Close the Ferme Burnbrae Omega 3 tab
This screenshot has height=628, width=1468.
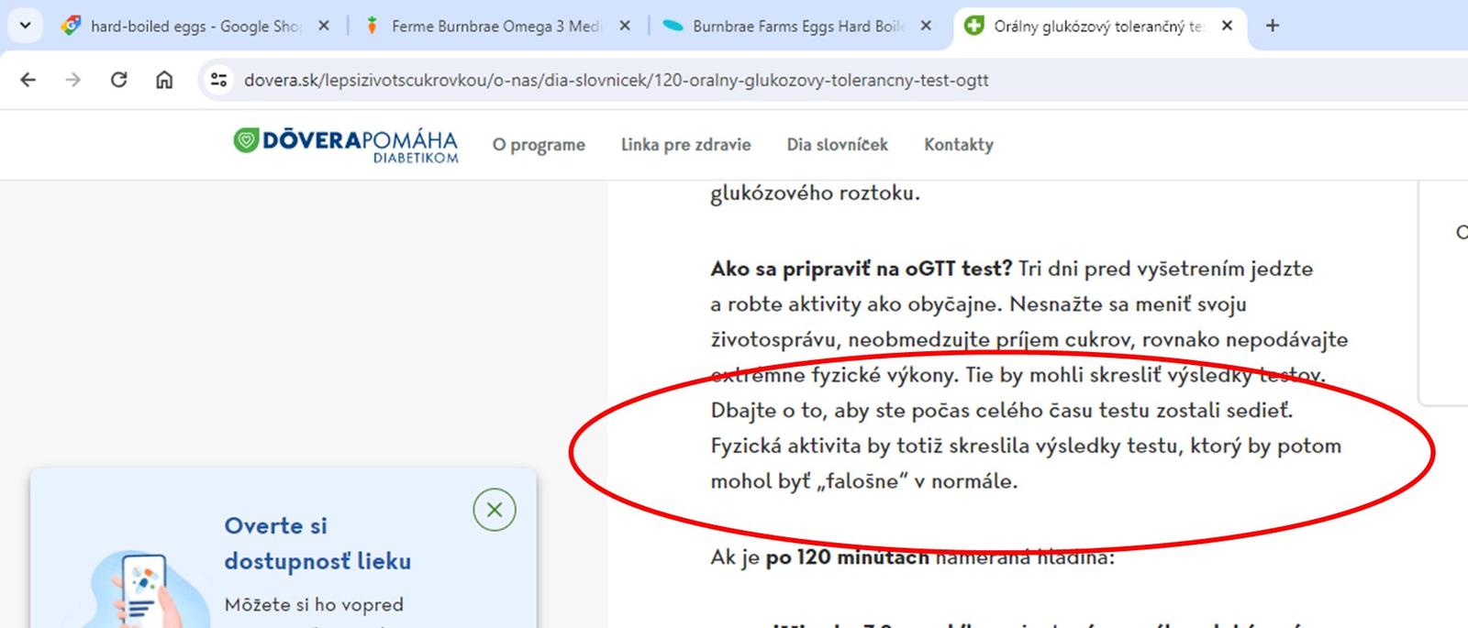click(x=625, y=26)
